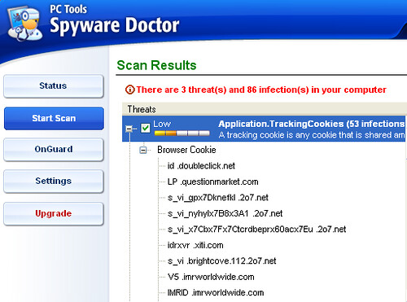Click the Low threat level bar
The image size is (407, 302).
click(x=182, y=133)
